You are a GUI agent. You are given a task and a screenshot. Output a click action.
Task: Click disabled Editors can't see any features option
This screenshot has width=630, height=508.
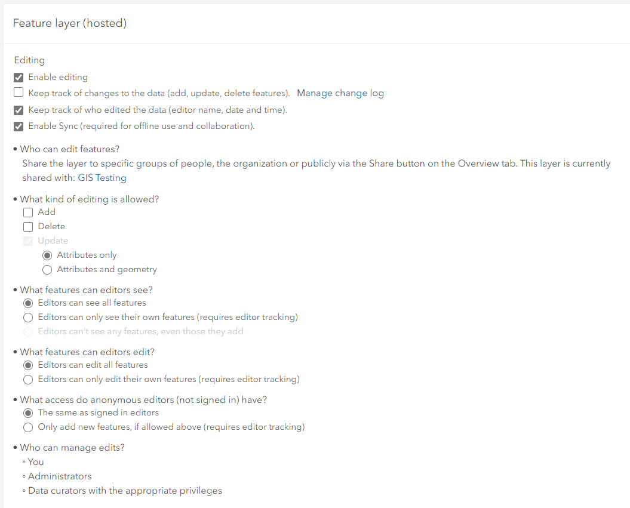coord(28,331)
